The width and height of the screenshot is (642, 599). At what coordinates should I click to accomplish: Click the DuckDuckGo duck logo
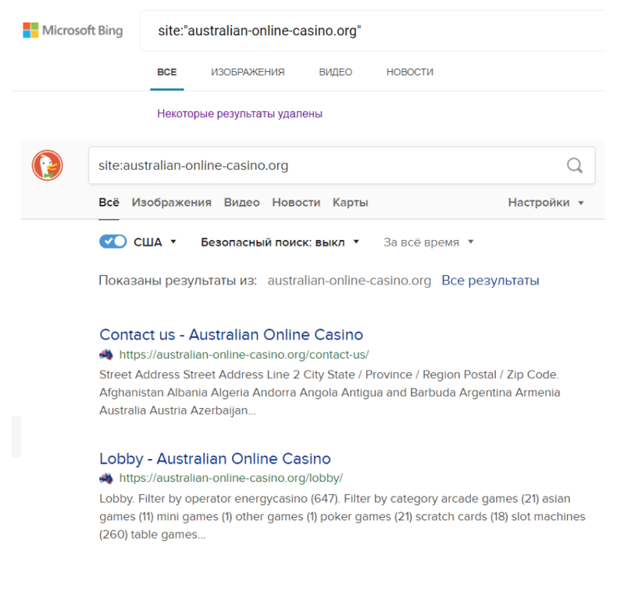coord(48,166)
